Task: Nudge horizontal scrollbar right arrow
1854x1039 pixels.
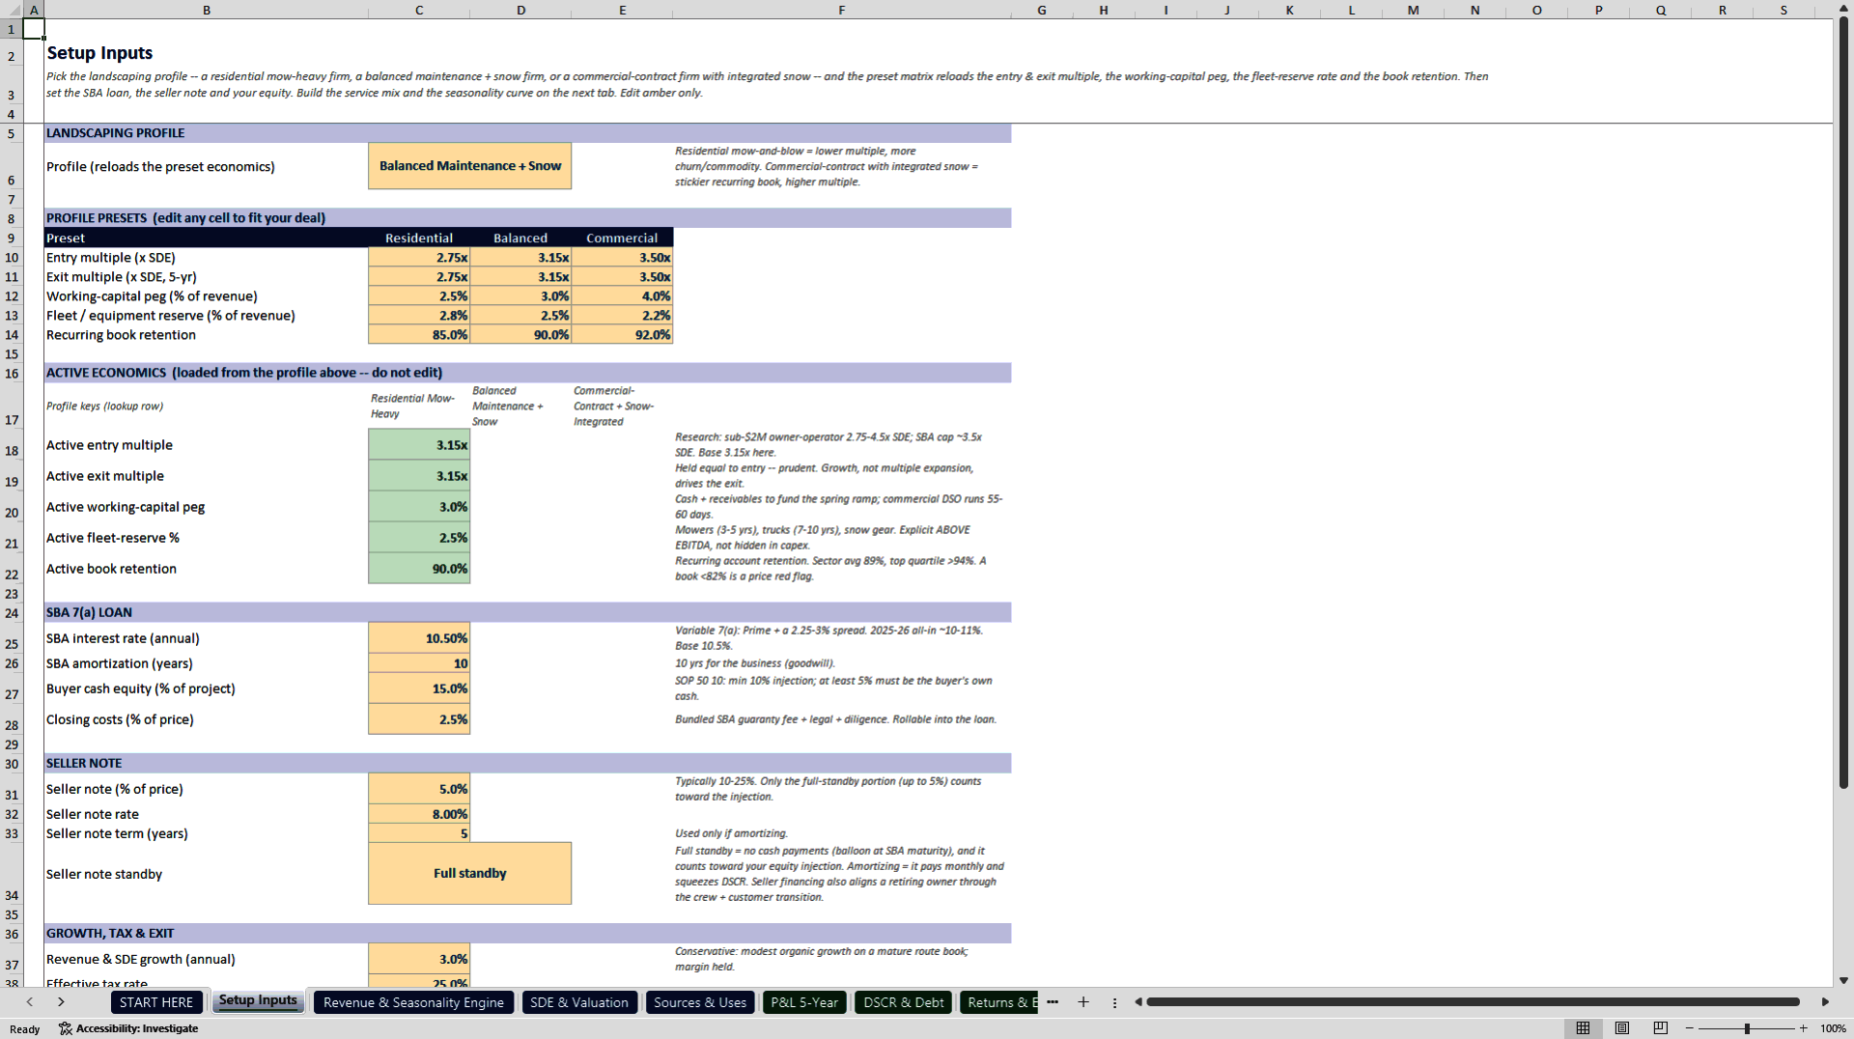Action: coord(1825,1002)
